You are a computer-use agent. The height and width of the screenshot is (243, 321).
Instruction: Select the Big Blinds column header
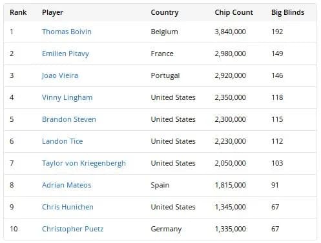pyautogui.click(x=288, y=12)
